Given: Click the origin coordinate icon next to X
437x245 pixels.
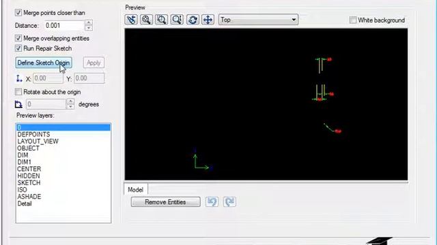Looking at the screenshot, I should (19, 79).
